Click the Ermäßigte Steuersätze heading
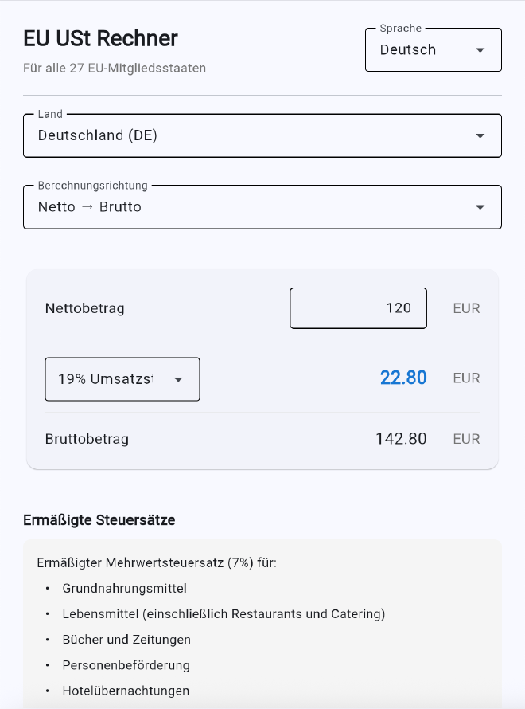525x709 pixels. pos(99,520)
